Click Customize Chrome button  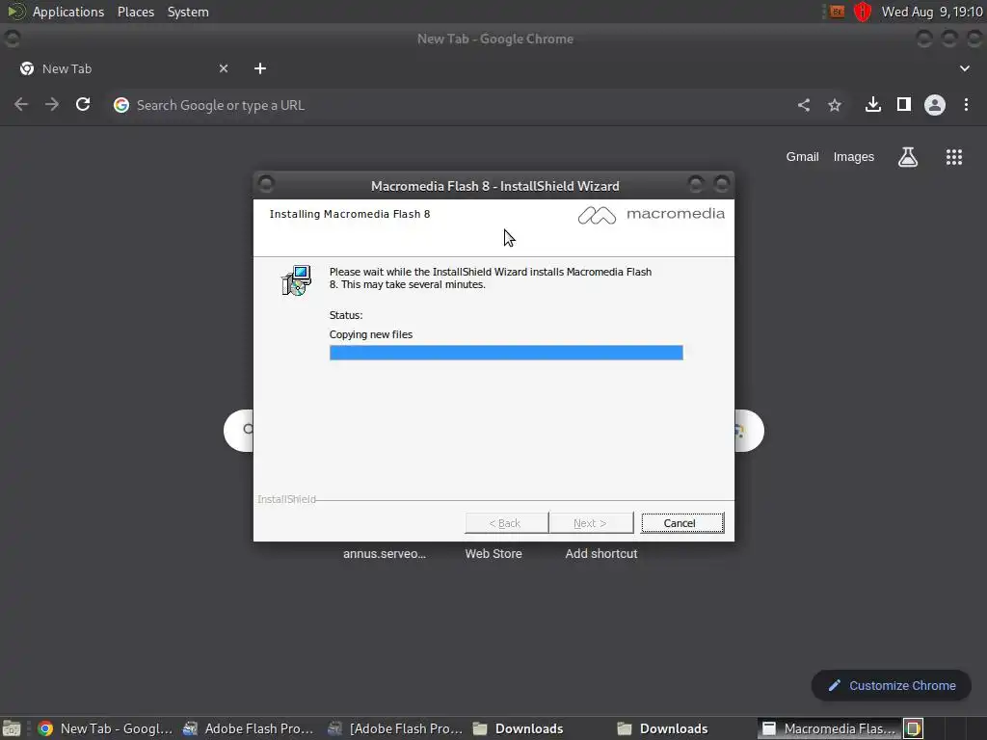point(892,685)
